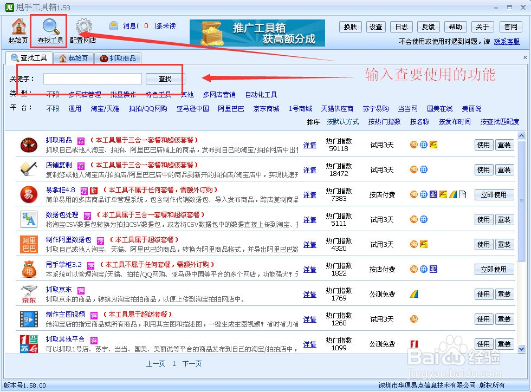Click the 数据包处理 tool icon
The width and height of the screenshot is (531, 392).
[x=29, y=219]
